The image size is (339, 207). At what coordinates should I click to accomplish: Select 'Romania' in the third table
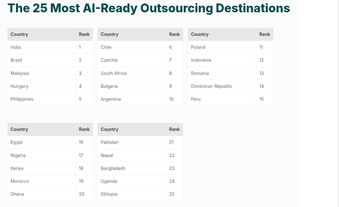point(222,73)
